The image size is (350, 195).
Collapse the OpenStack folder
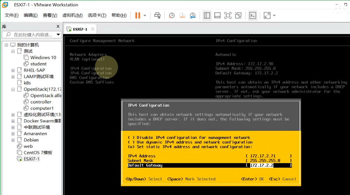click(13, 89)
